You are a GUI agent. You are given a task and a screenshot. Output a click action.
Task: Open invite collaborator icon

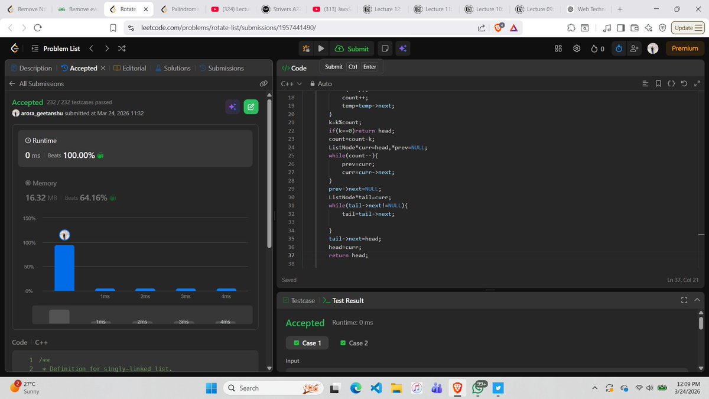click(x=635, y=48)
